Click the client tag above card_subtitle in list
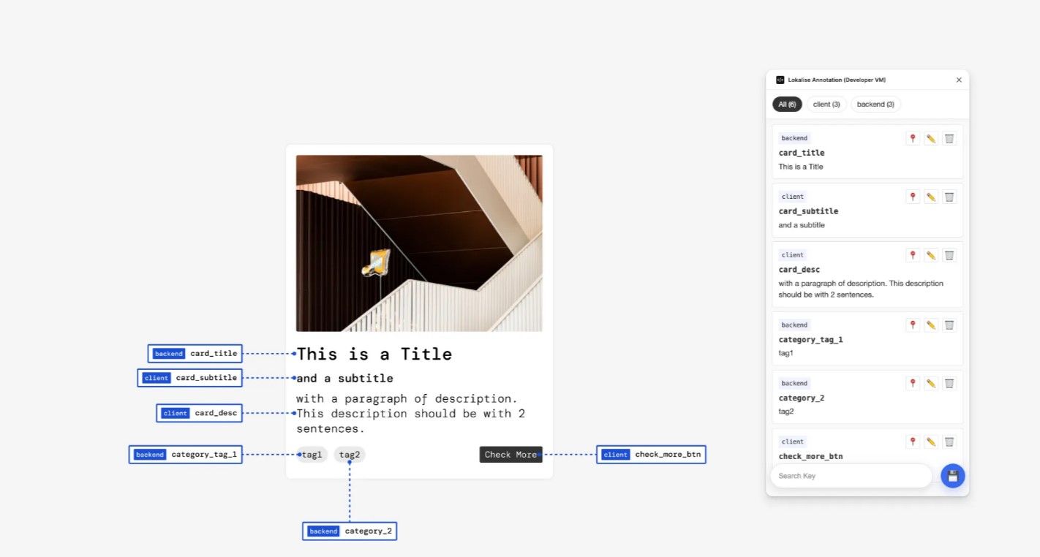 pos(793,197)
